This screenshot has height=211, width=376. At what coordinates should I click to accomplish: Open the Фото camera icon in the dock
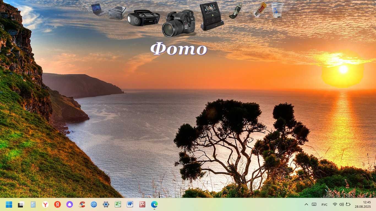click(179, 23)
